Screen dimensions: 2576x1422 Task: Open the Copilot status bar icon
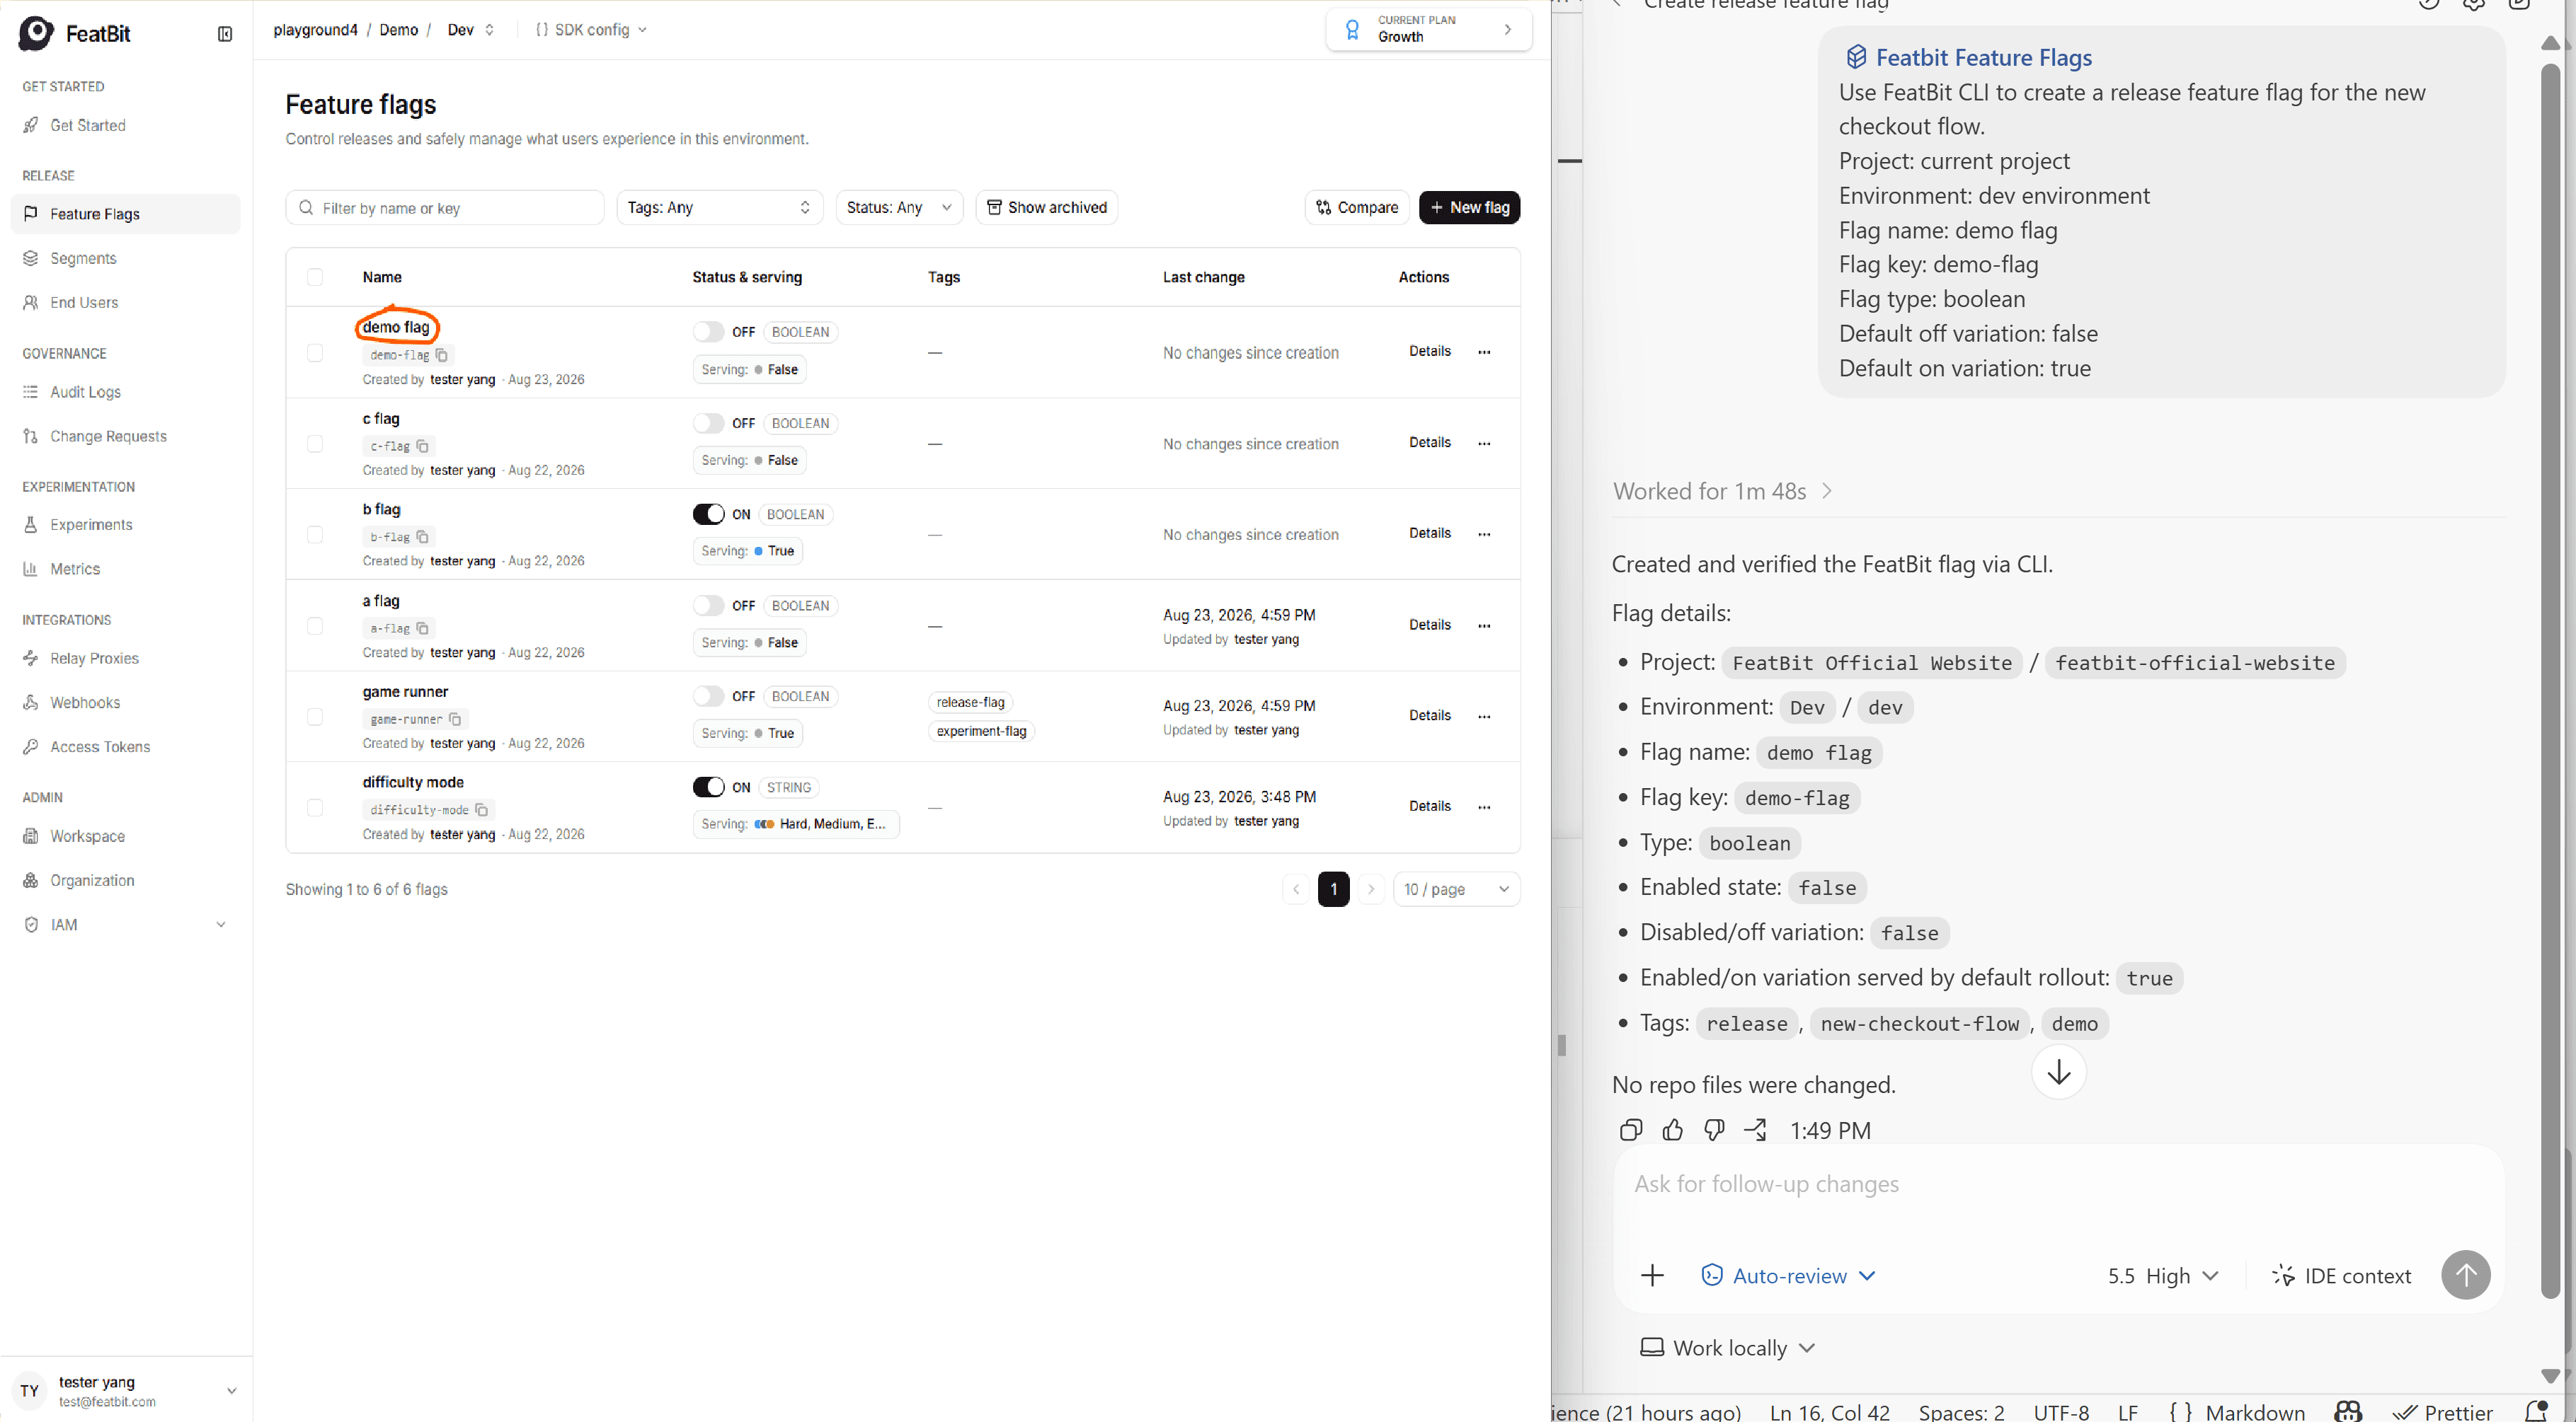2347,1411
